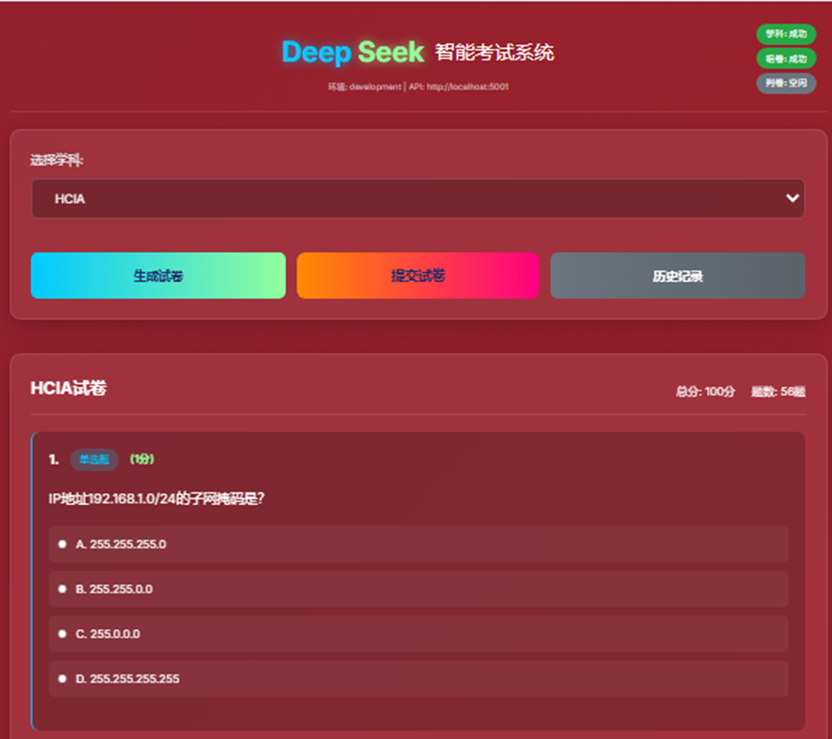Click the 总分: 100分 text

coord(705,392)
